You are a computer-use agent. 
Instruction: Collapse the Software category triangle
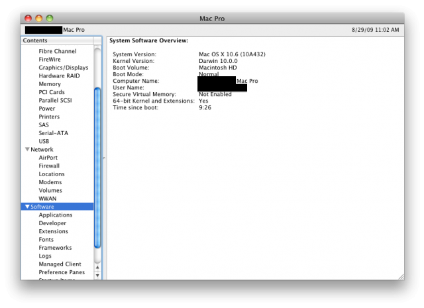27,207
